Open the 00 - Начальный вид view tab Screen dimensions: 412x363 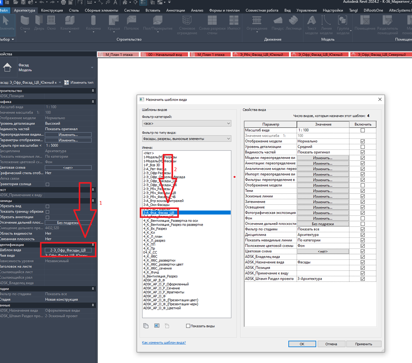165,55
